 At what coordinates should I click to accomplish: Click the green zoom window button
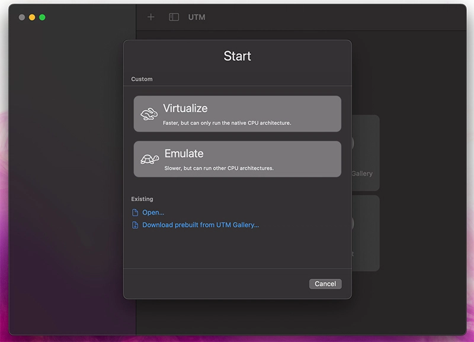click(42, 18)
